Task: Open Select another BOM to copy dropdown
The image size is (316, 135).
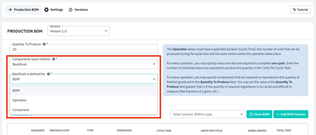Action: pyautogui.click(x=208, y=114)
